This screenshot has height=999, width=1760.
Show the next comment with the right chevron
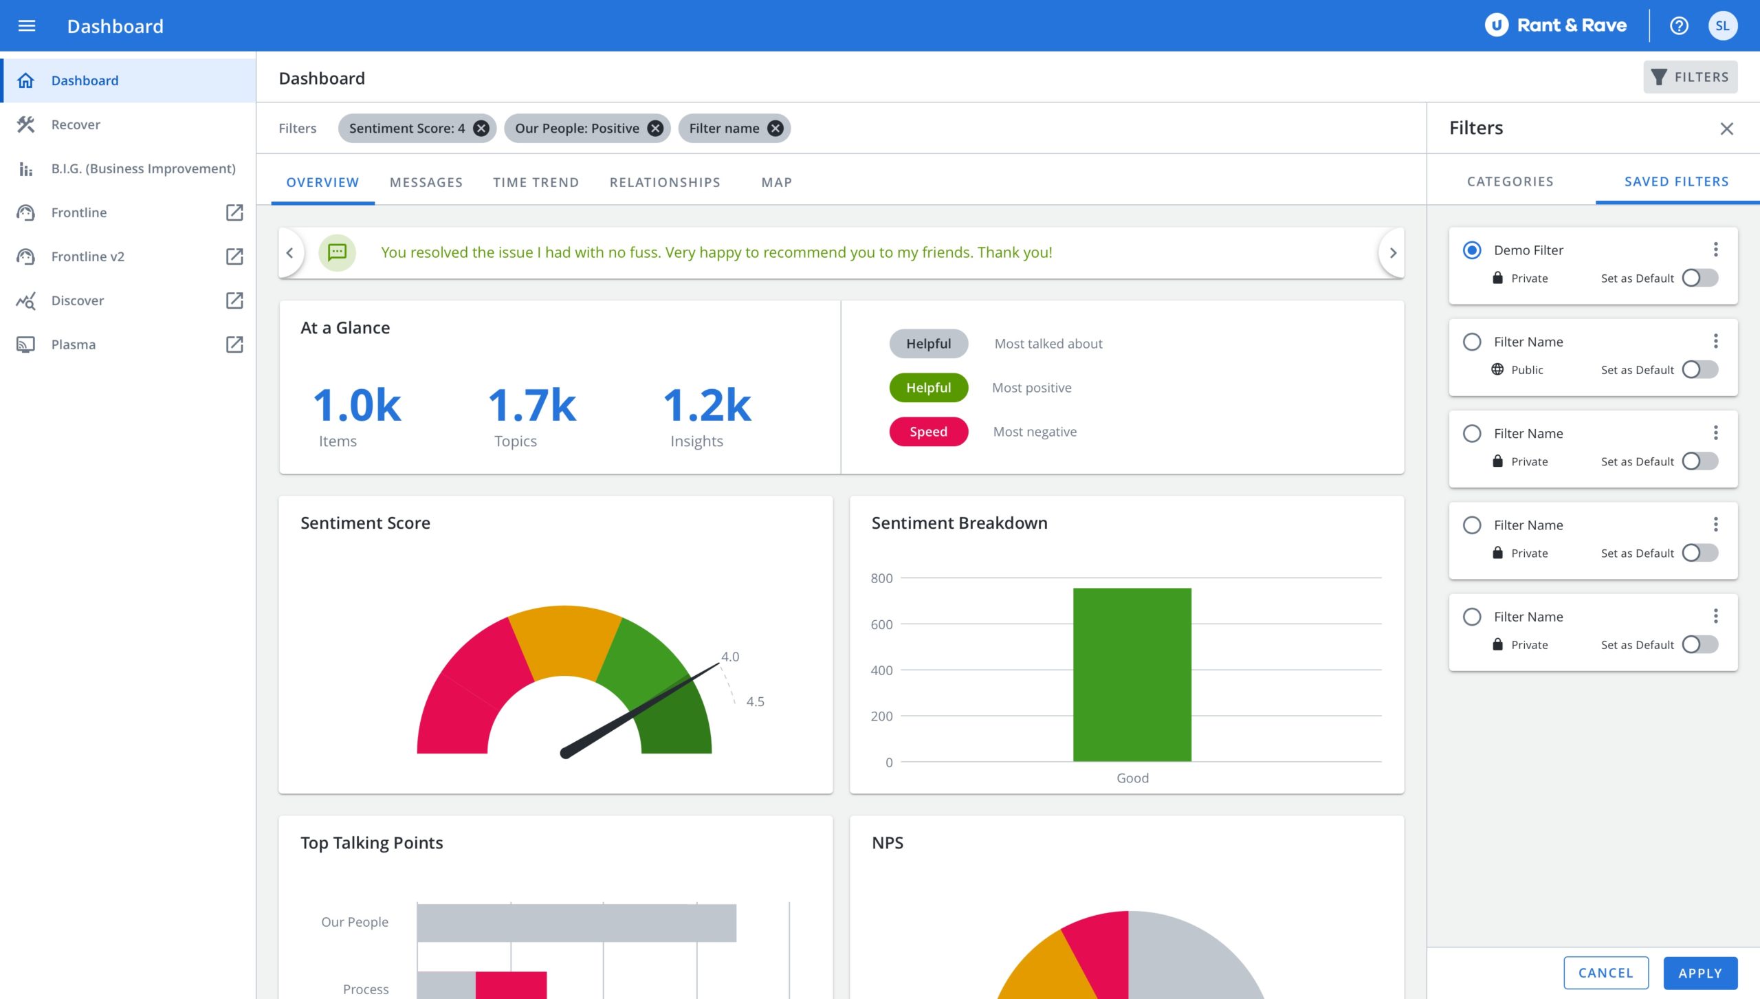tap(1393, 252)
